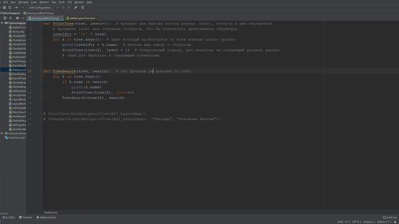Click the PrintTree function name in its def line
The image size is (399, 224).
pyautogui.click(x=63, y=24)
